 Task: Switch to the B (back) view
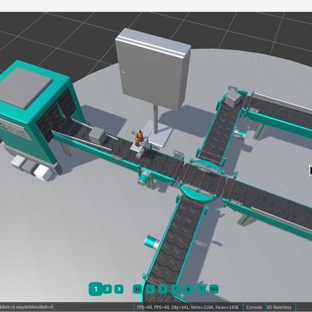point(188,289)
